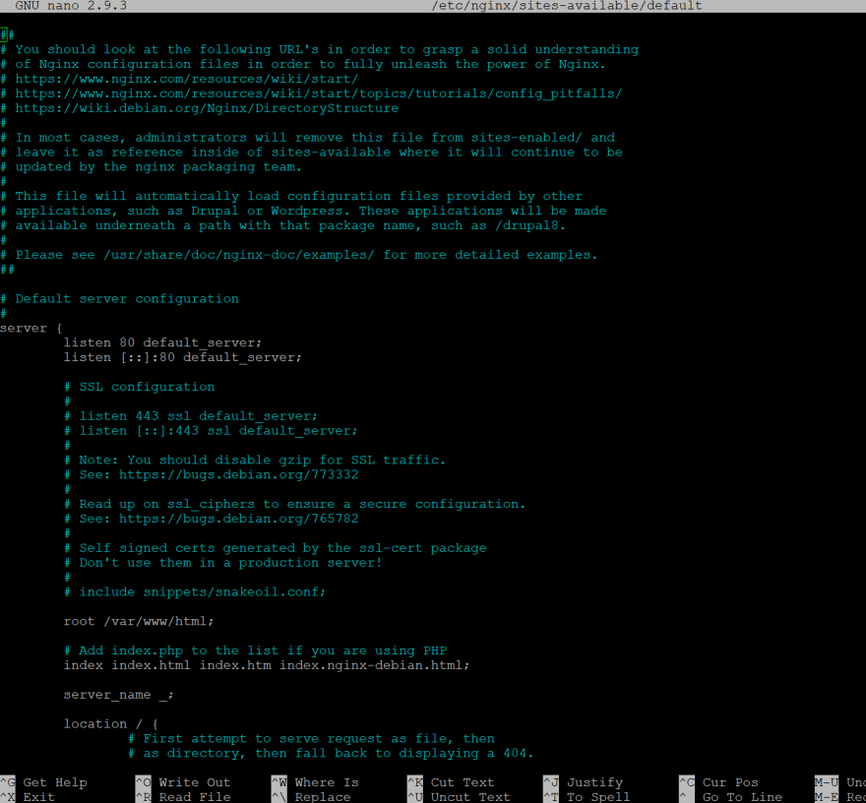Click the '# SSL configuration' comment

coord(139,387)
